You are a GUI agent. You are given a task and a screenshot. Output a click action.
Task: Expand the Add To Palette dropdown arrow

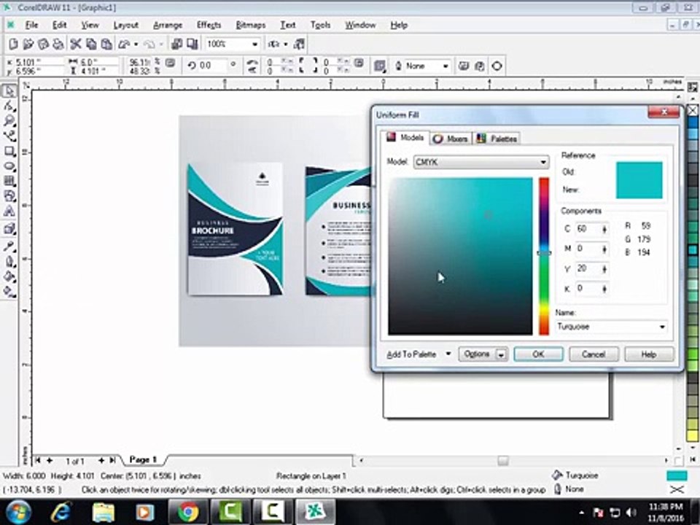(448, 354)
